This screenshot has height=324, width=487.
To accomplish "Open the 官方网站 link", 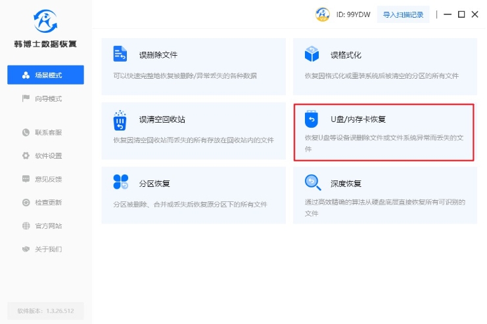I will pos(45,226).
